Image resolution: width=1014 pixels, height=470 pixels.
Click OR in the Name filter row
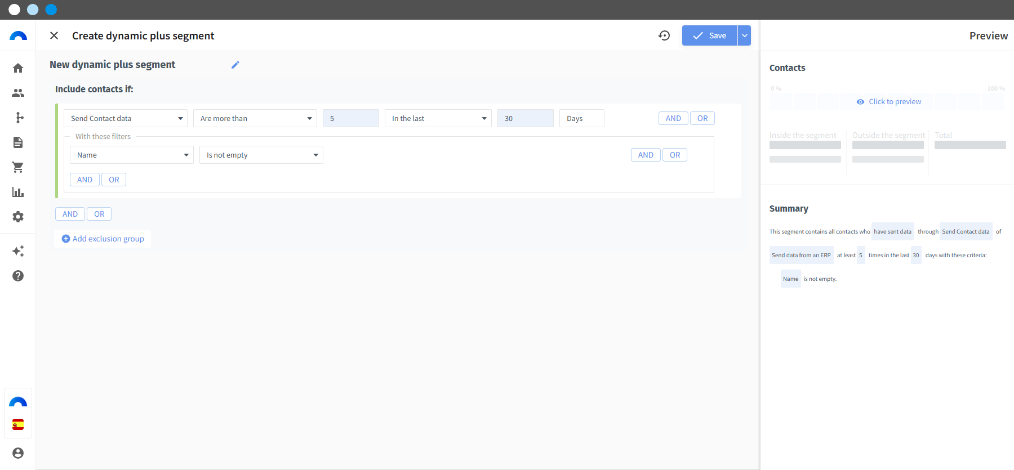pyautogui.click(x=675, y=155)
